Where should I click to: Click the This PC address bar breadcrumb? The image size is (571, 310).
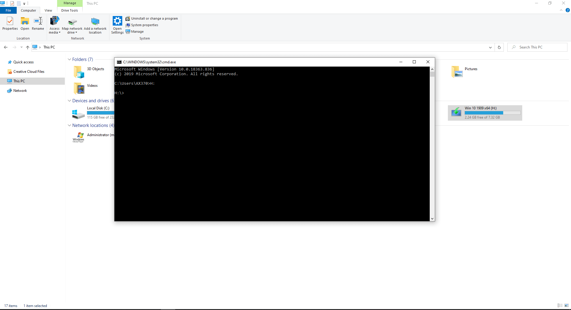49,47
